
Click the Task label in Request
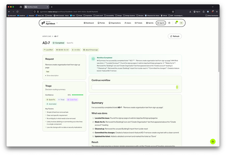click(48, 72)
